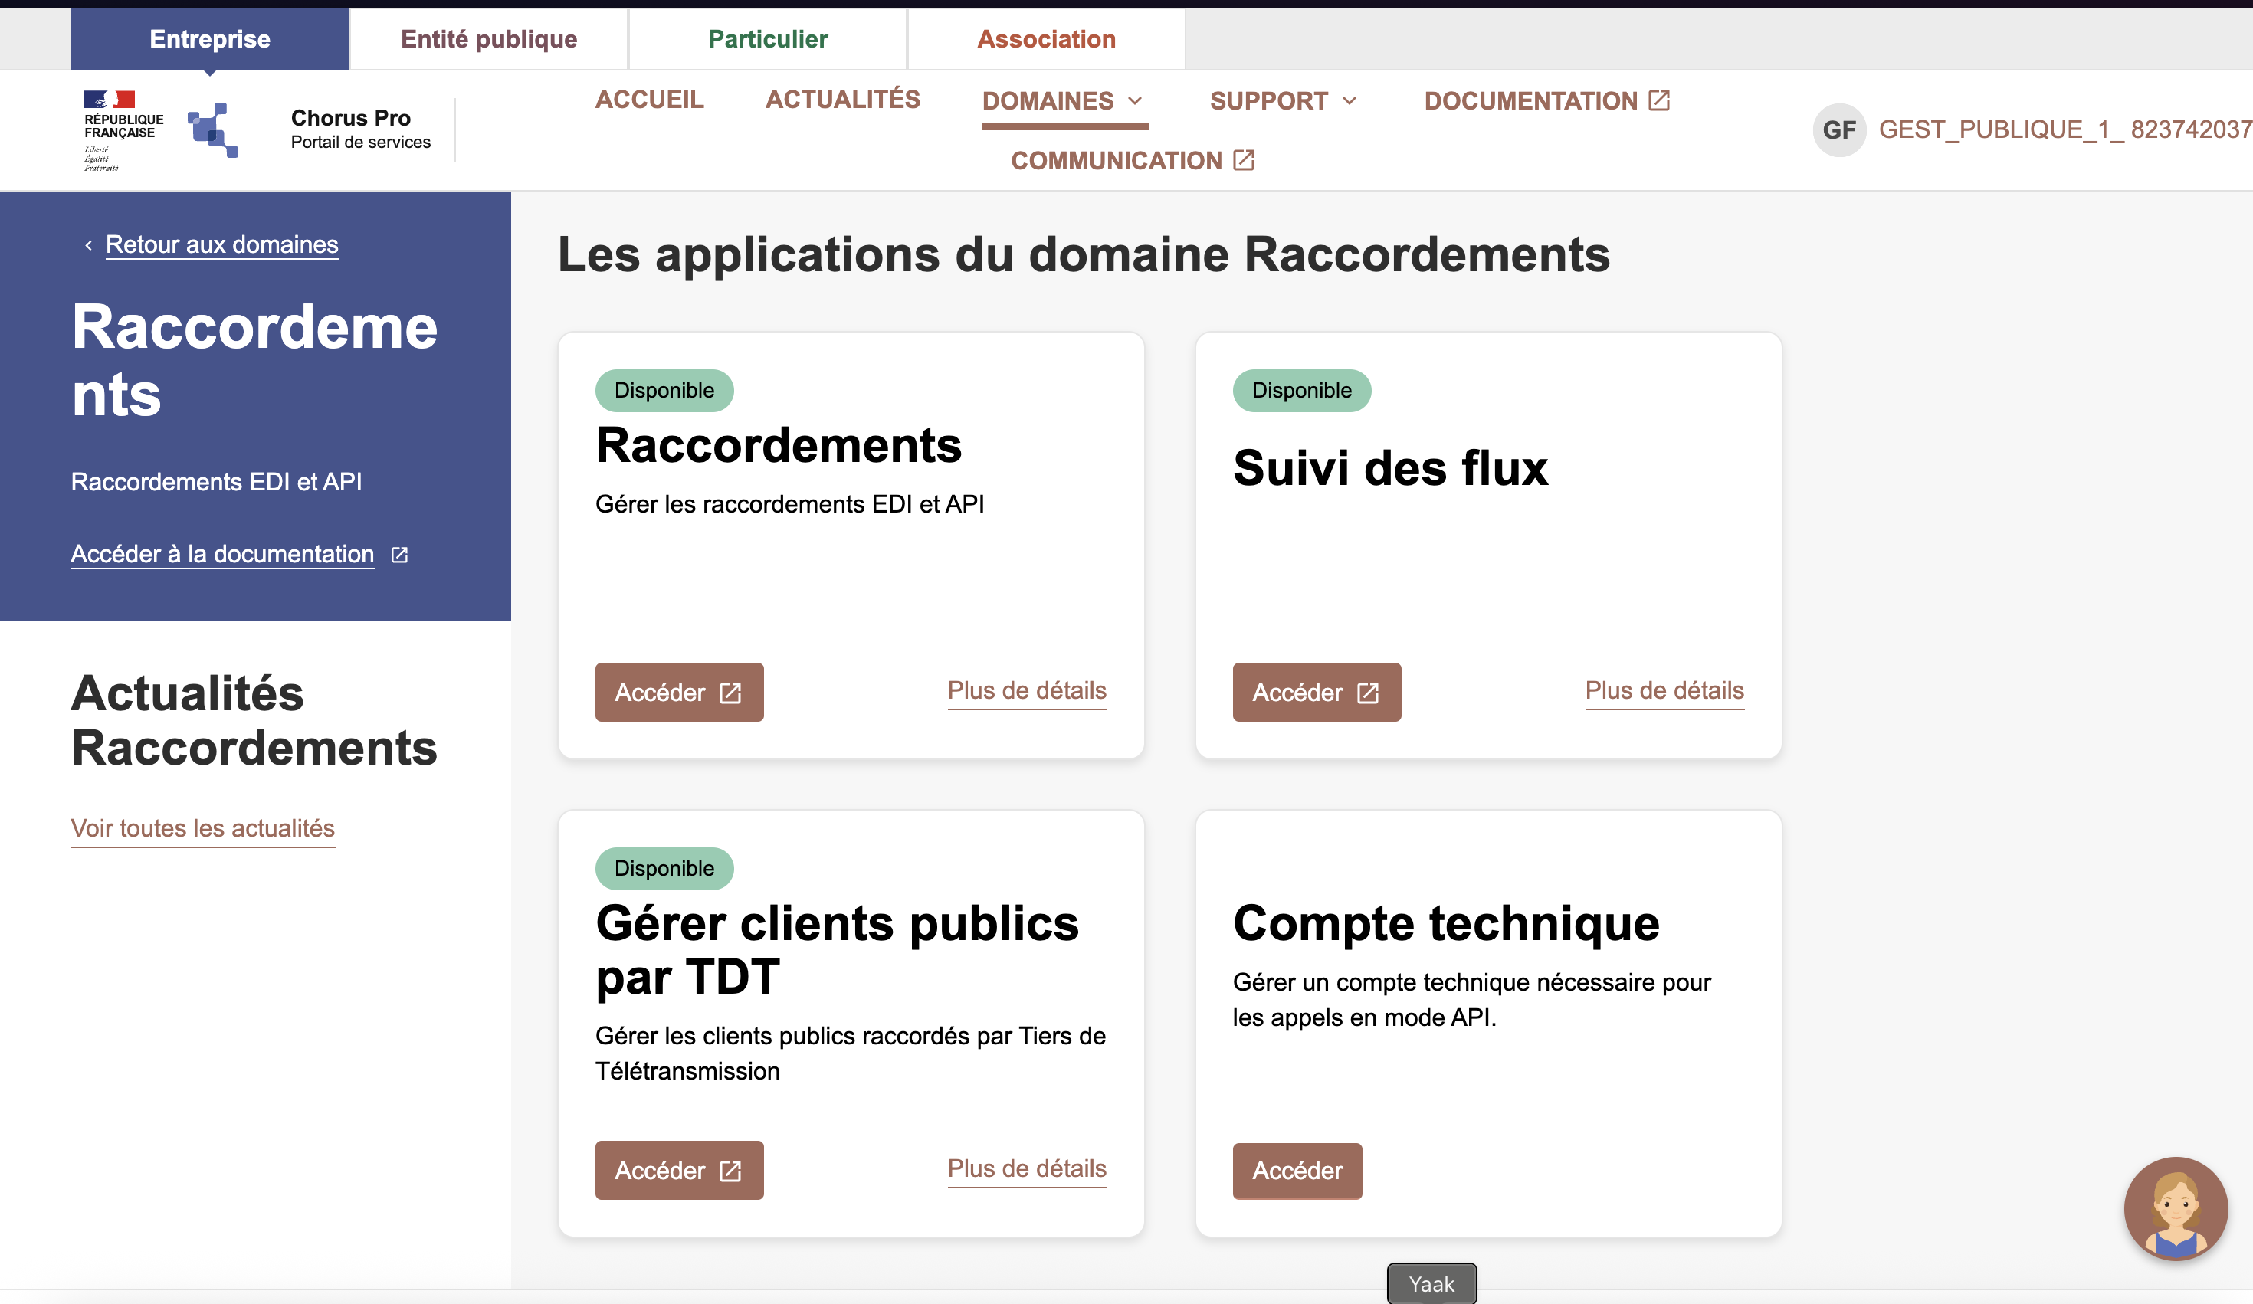Expand the Domaines dropdown menu

pos(1063,101)
